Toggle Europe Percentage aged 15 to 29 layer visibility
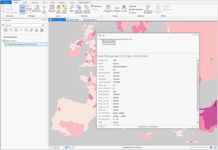This screenshot has height=150, width=218. [x=6, y=44]
